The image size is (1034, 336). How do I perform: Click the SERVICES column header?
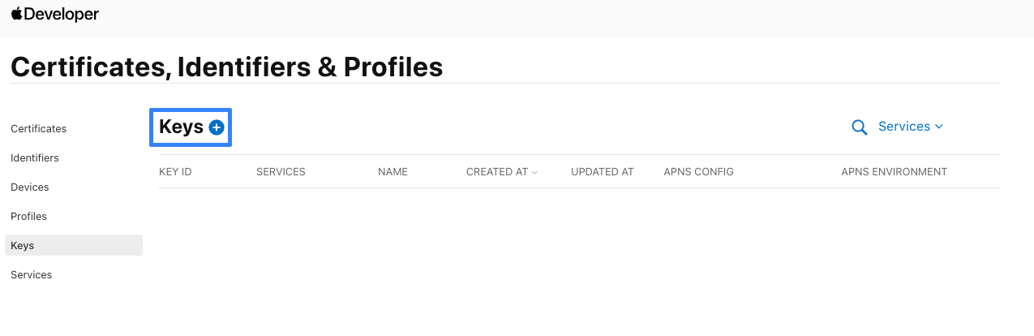(x=281, y=172)
